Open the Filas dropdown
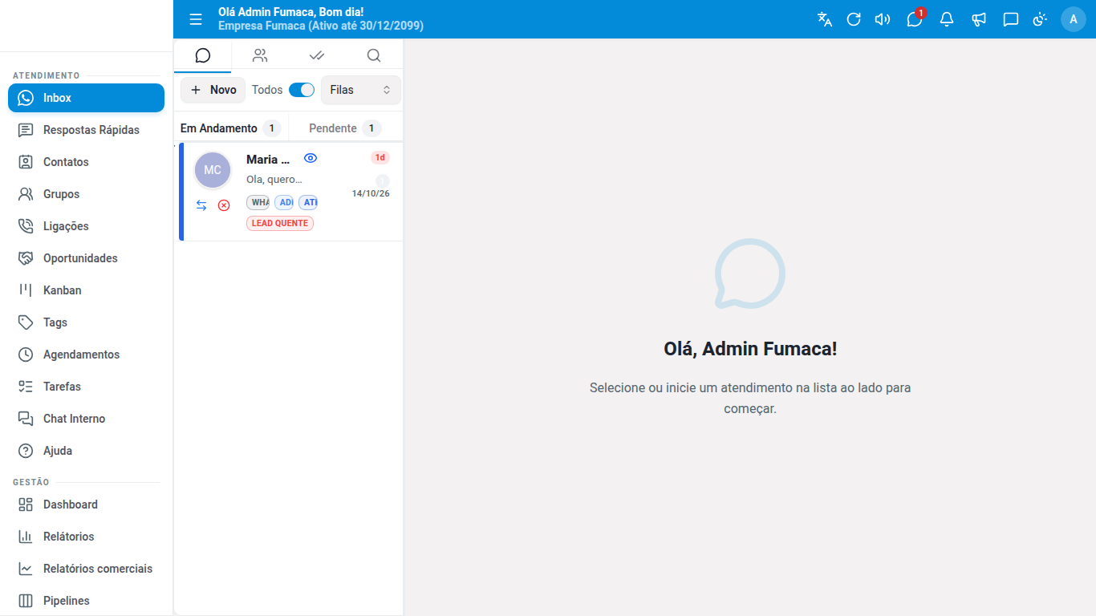This screenshot has height=616, width=1096. (361, 90)
